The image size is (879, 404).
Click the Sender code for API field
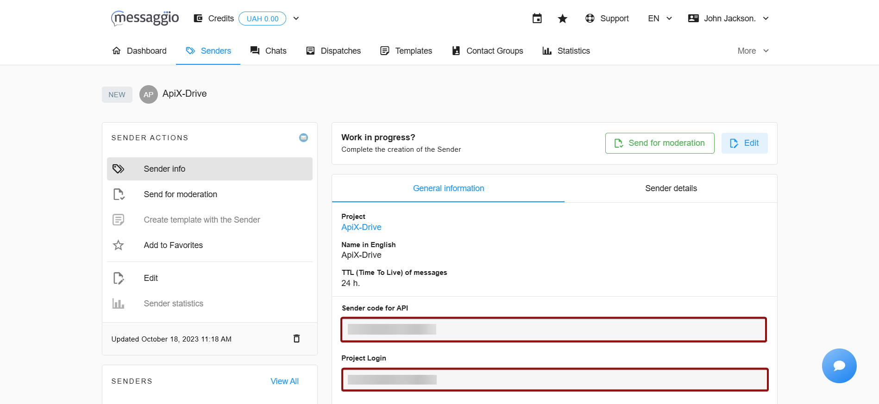point(554,329)
